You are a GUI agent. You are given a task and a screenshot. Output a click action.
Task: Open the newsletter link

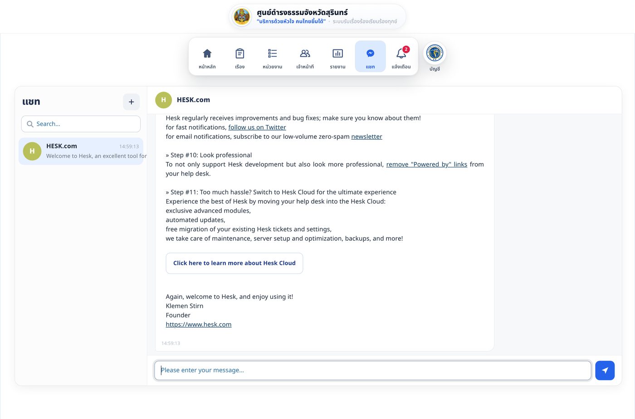(x=366, y=136)
